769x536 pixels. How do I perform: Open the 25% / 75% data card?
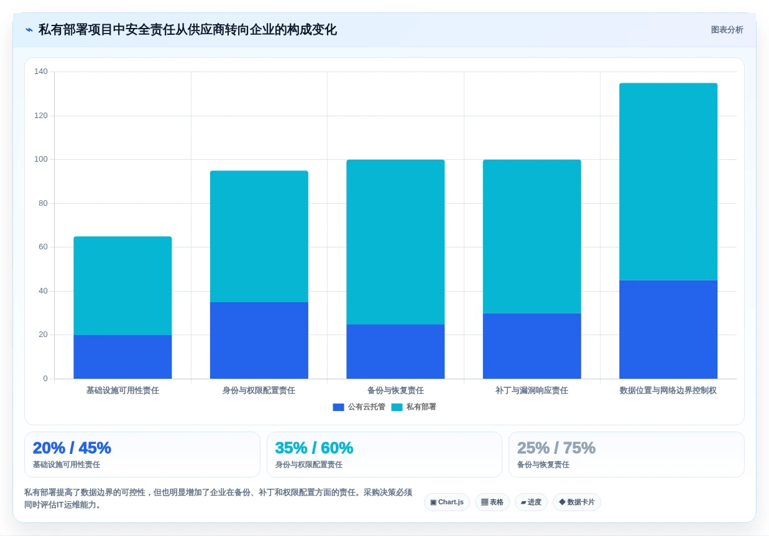(x=627, y=455)
